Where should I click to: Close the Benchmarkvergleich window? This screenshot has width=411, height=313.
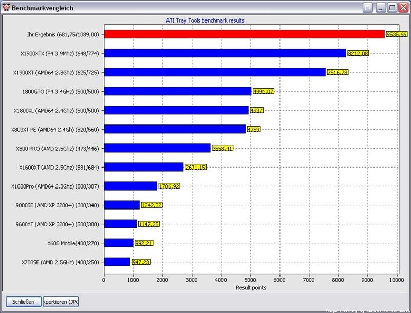(403, 8)
